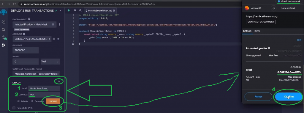
Task: Open the Remix home logo icon
Action: point(3,12)
